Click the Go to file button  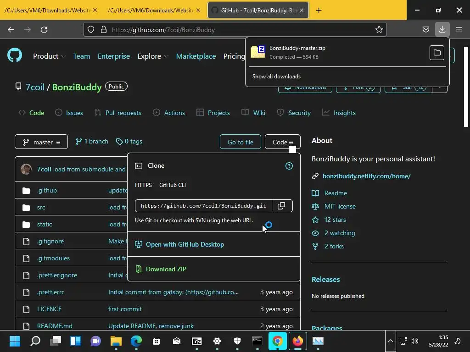pyautogui.click(x=241, y=142)
